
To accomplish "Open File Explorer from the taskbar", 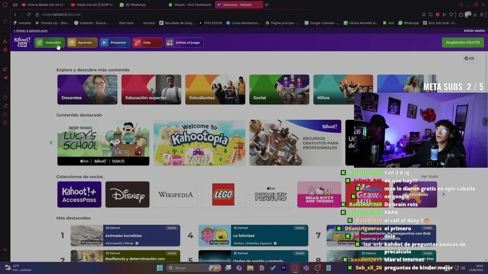I will [x=250, y=268].
